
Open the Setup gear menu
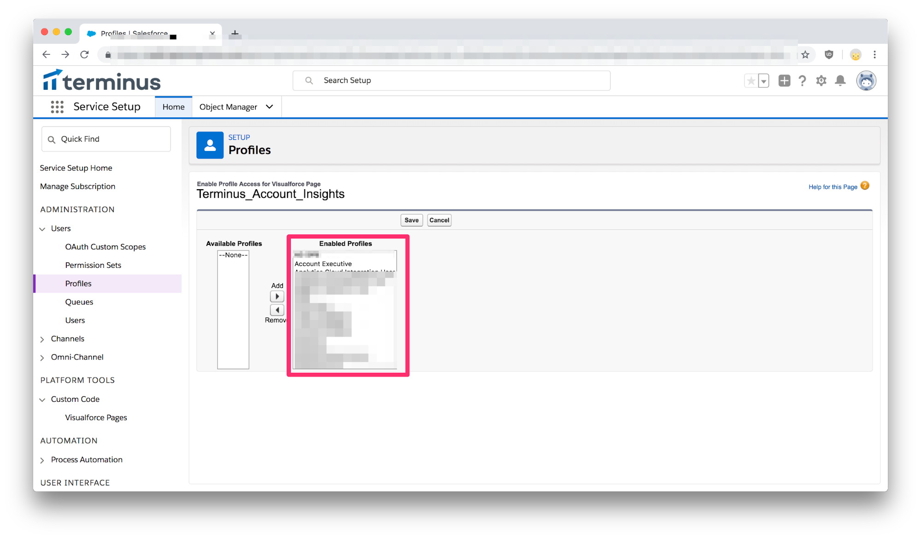[821, 81]
